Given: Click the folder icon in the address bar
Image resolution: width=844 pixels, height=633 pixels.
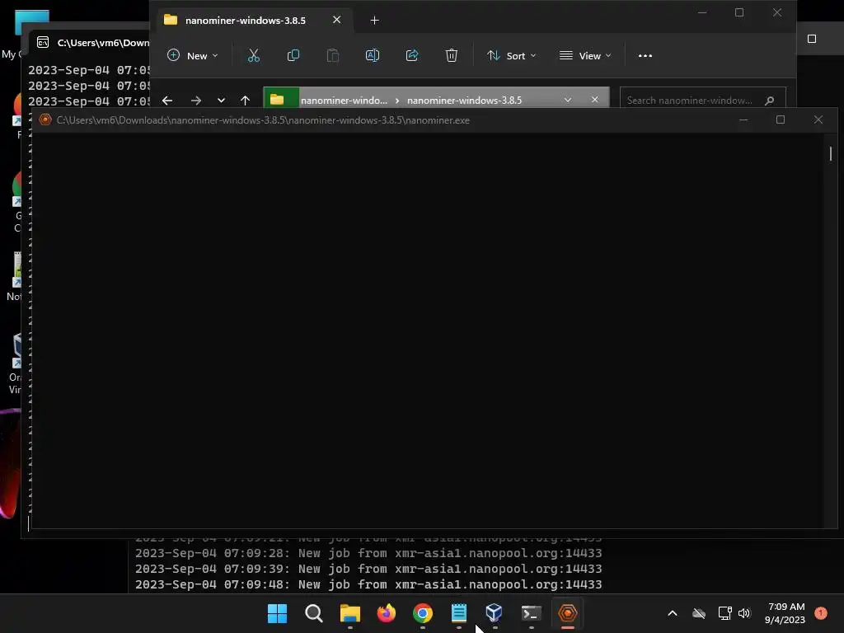Looking at the screenshot, I should 277,100.
